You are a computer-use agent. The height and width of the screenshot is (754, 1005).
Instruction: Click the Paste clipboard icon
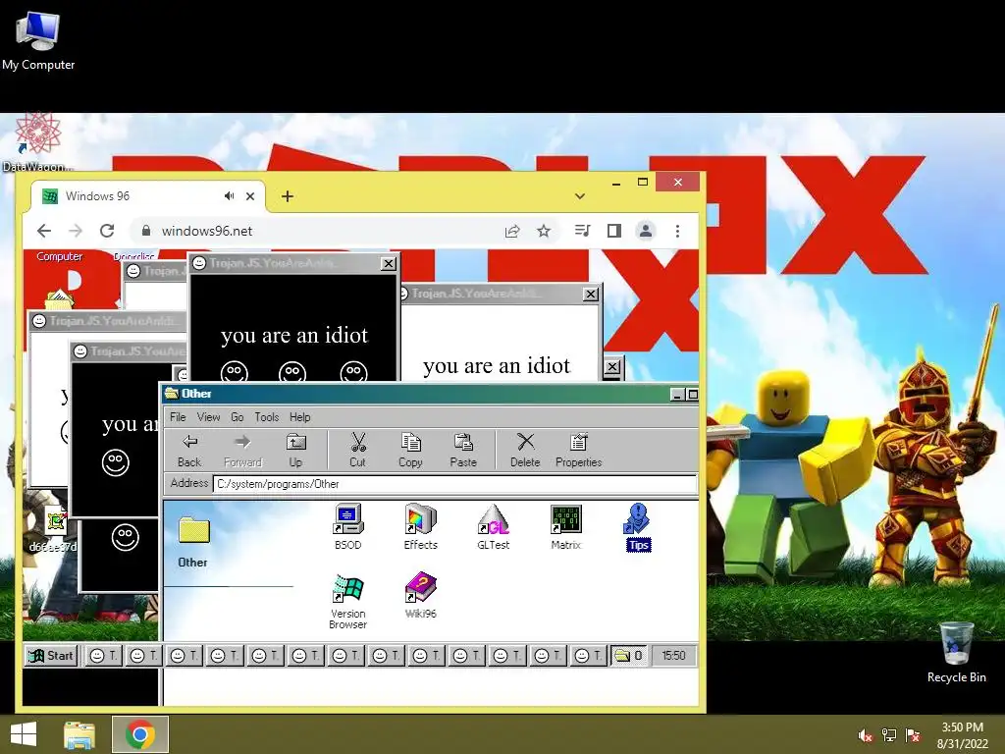463,451
